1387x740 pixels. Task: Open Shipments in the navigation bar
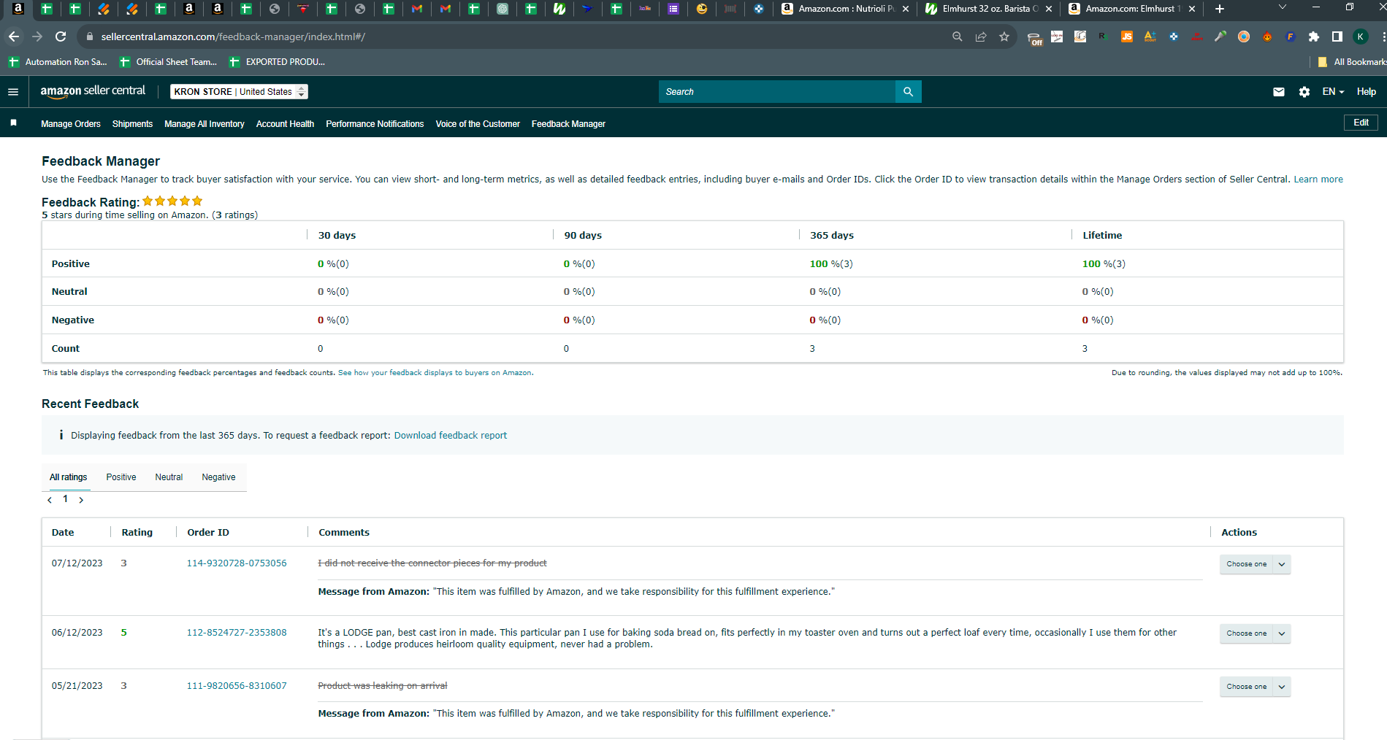(x=132, y=124)
